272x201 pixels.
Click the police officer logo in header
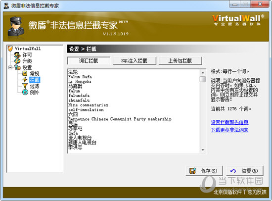tap(16, 26)
